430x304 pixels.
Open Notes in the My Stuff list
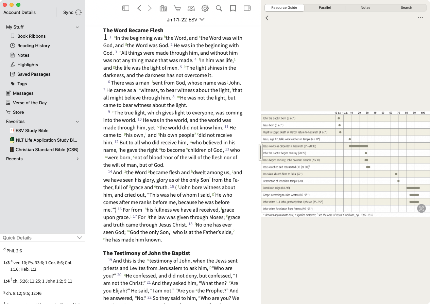(x=23, y=55)
